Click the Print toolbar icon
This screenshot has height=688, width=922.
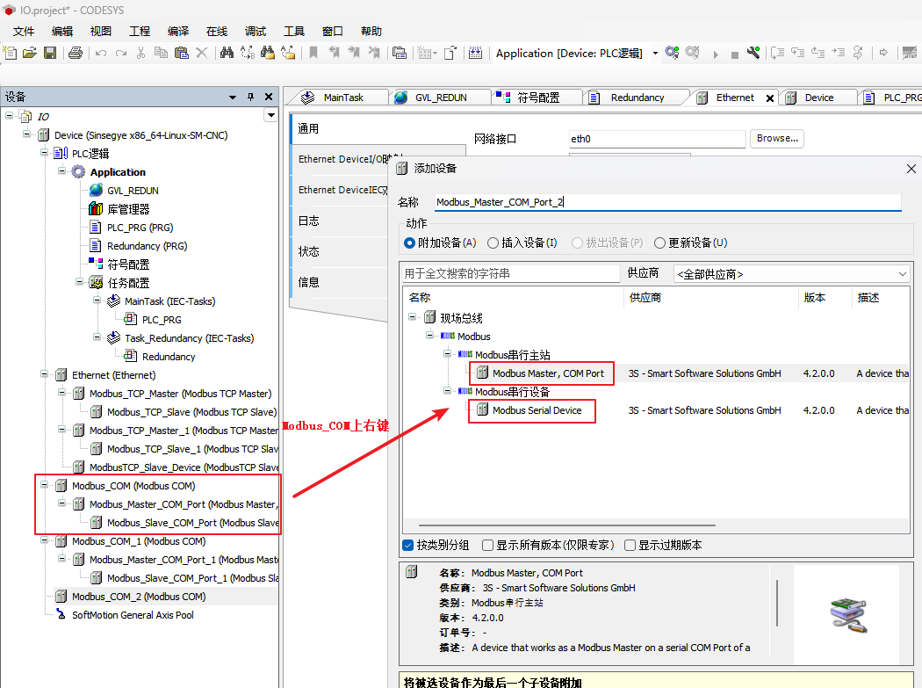click(76, 53)
